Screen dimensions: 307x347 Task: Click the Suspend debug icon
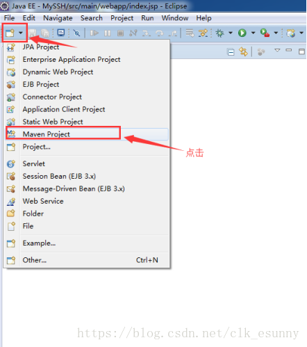pyautogui.click(x=107, y=33)
